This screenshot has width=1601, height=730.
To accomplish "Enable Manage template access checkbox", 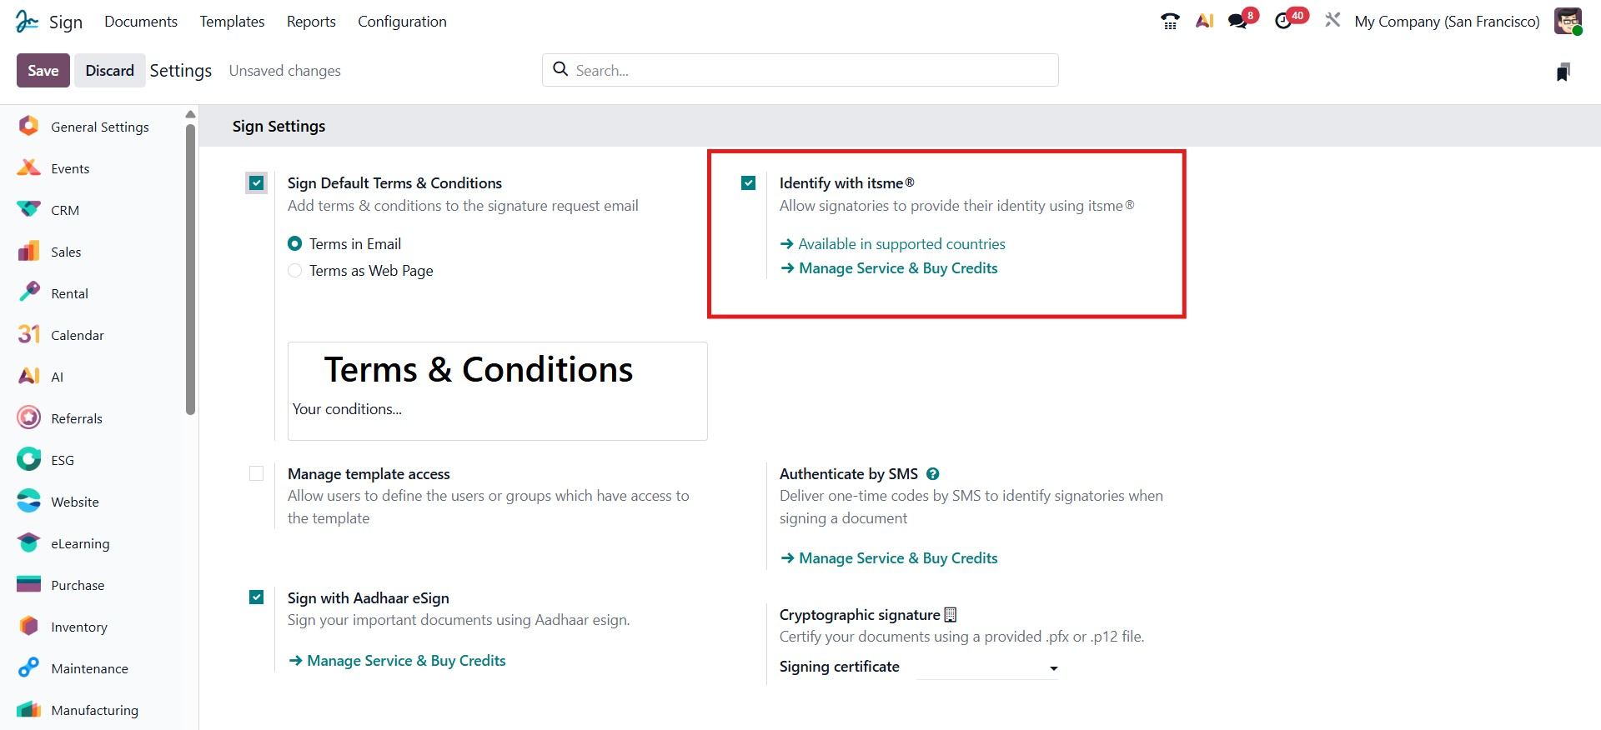I will coord(257,474).
